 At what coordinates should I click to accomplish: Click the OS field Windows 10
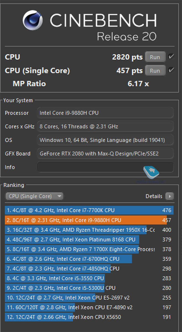(x=105, y=140)
